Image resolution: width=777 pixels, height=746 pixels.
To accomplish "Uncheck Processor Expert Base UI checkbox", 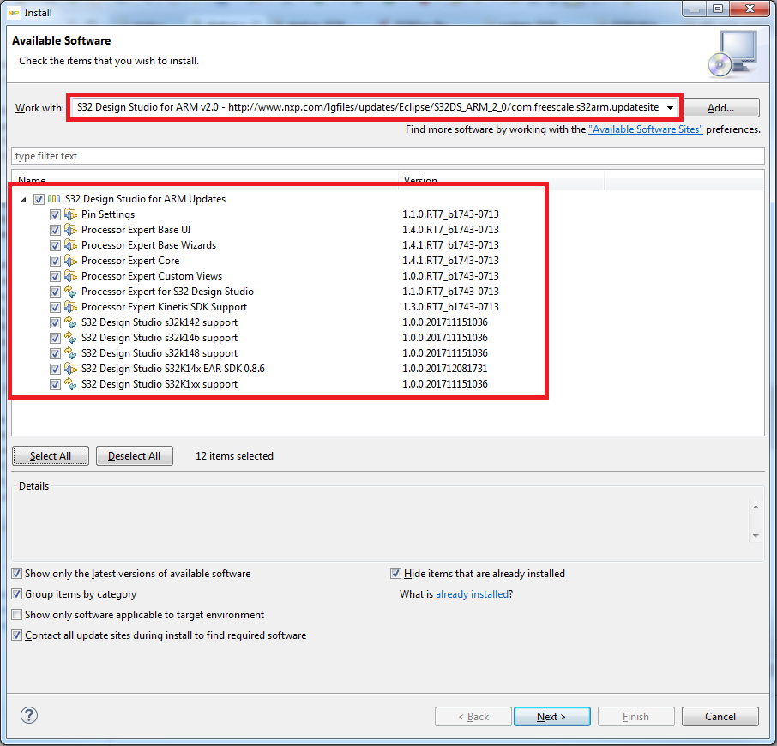I will click(55, 230).
